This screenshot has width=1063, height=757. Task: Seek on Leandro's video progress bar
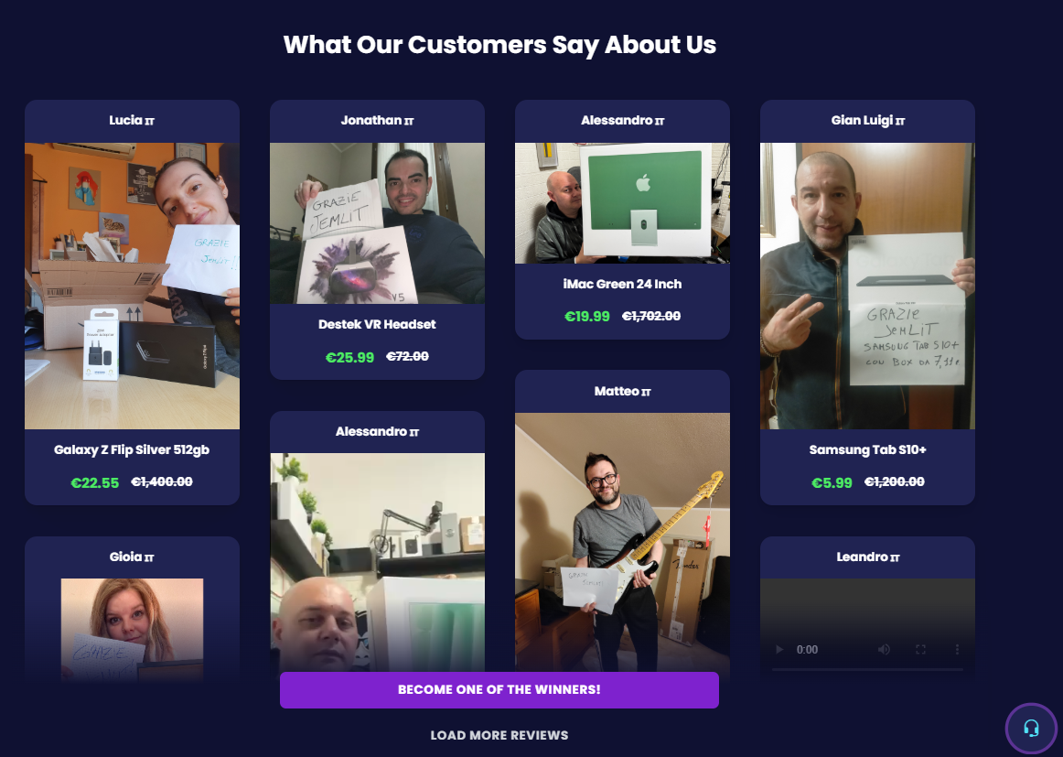(x=867, y=669)
